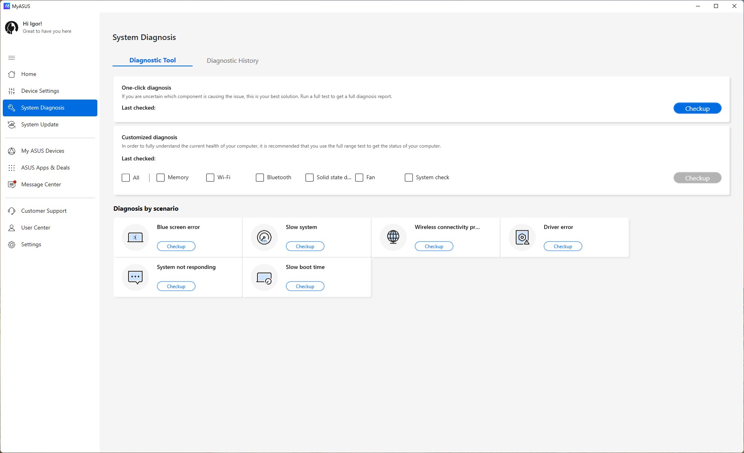Open Message Center menu item
Viewport: 744px width, 453px height.
(x=50, y=184)
